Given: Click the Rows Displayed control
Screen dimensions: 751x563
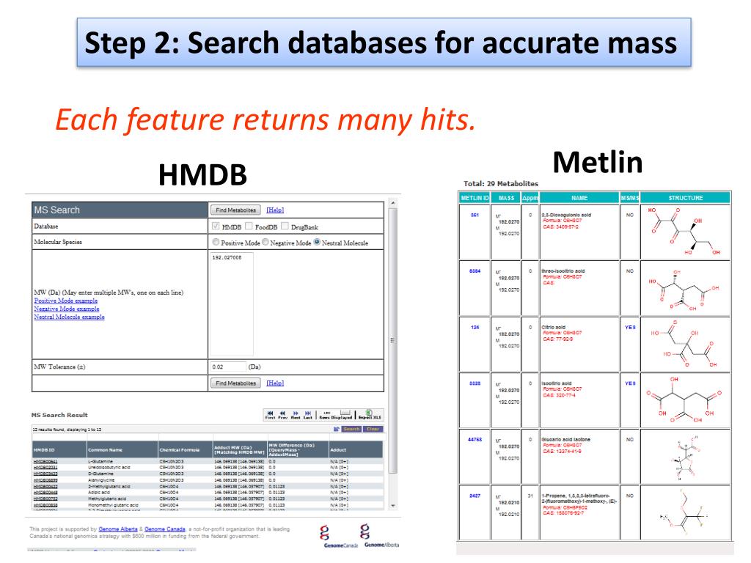Looking at the screenshot, I should (336, 415).
